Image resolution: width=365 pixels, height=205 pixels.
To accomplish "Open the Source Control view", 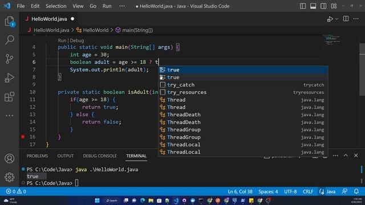I will pos(9,59).
